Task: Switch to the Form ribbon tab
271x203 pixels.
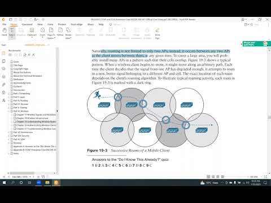Action: [50, 24]
